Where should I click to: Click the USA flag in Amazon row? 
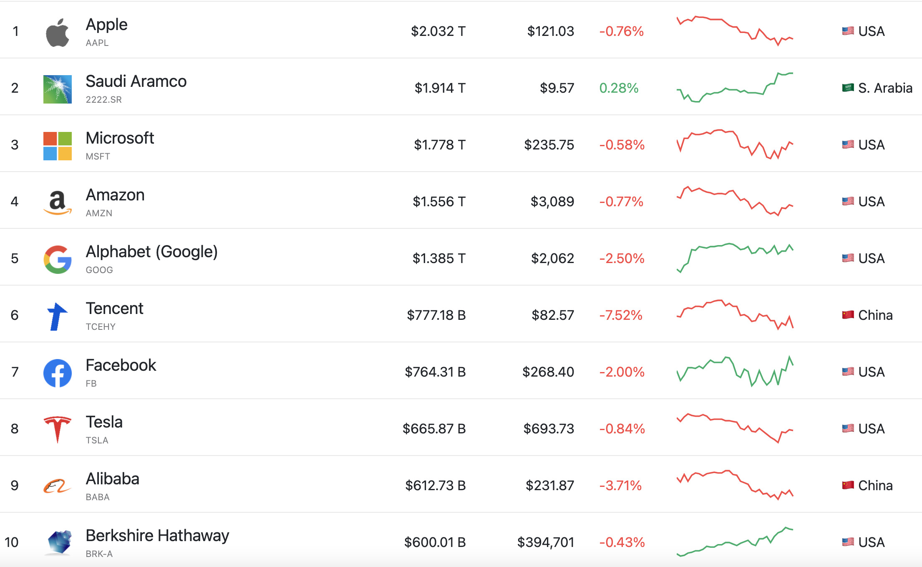click(848, 202)
